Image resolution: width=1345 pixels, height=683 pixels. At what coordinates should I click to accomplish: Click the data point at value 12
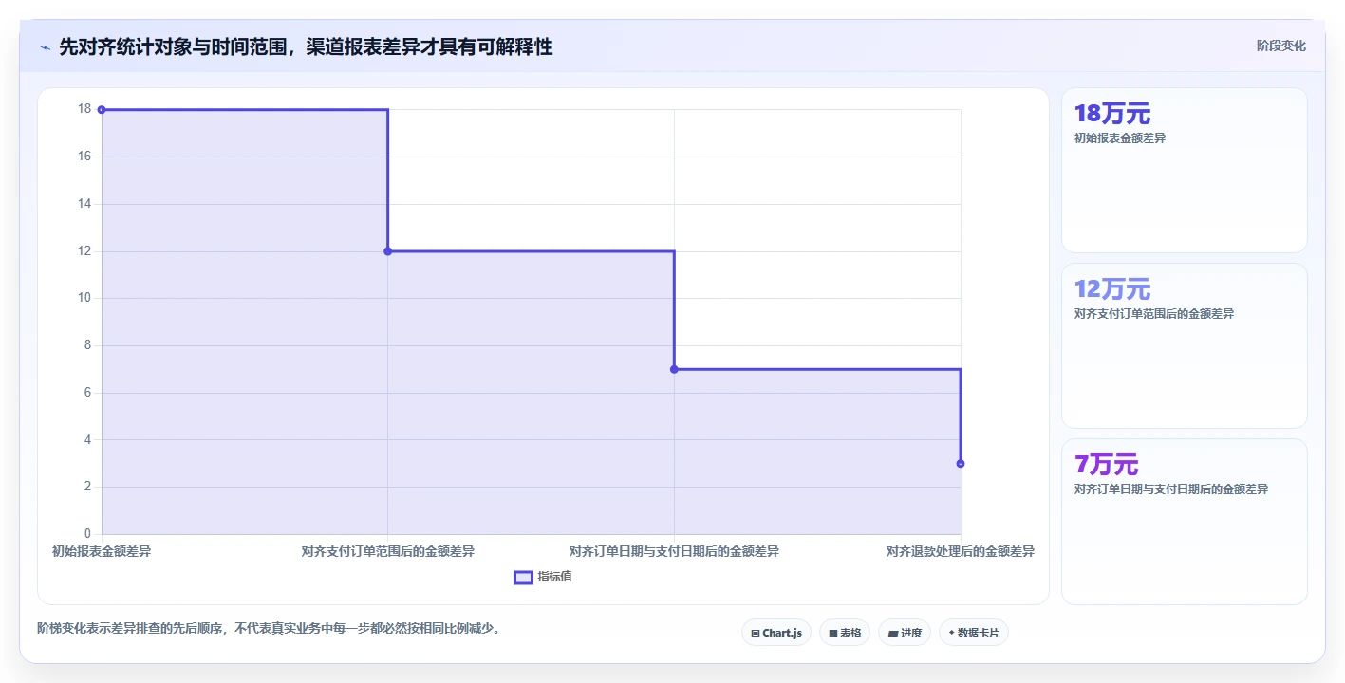(x=387, y=251)
